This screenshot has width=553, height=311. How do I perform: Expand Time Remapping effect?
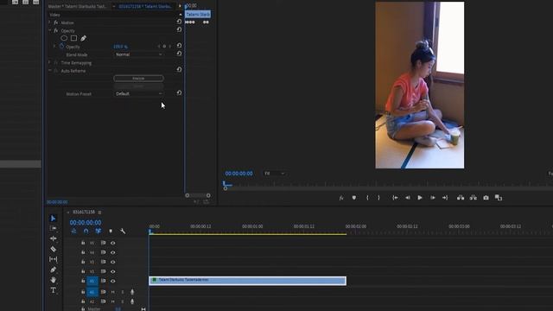(x=50, y=62)
